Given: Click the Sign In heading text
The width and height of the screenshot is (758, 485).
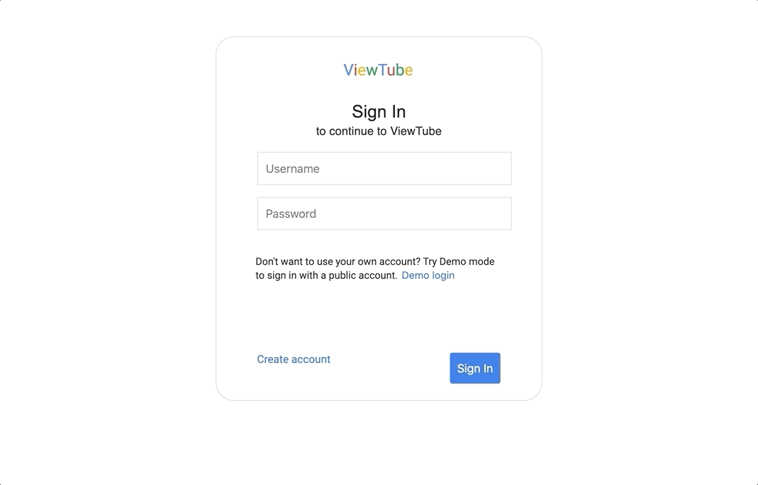Looking at the screenshot, I should tap(378, 112).
